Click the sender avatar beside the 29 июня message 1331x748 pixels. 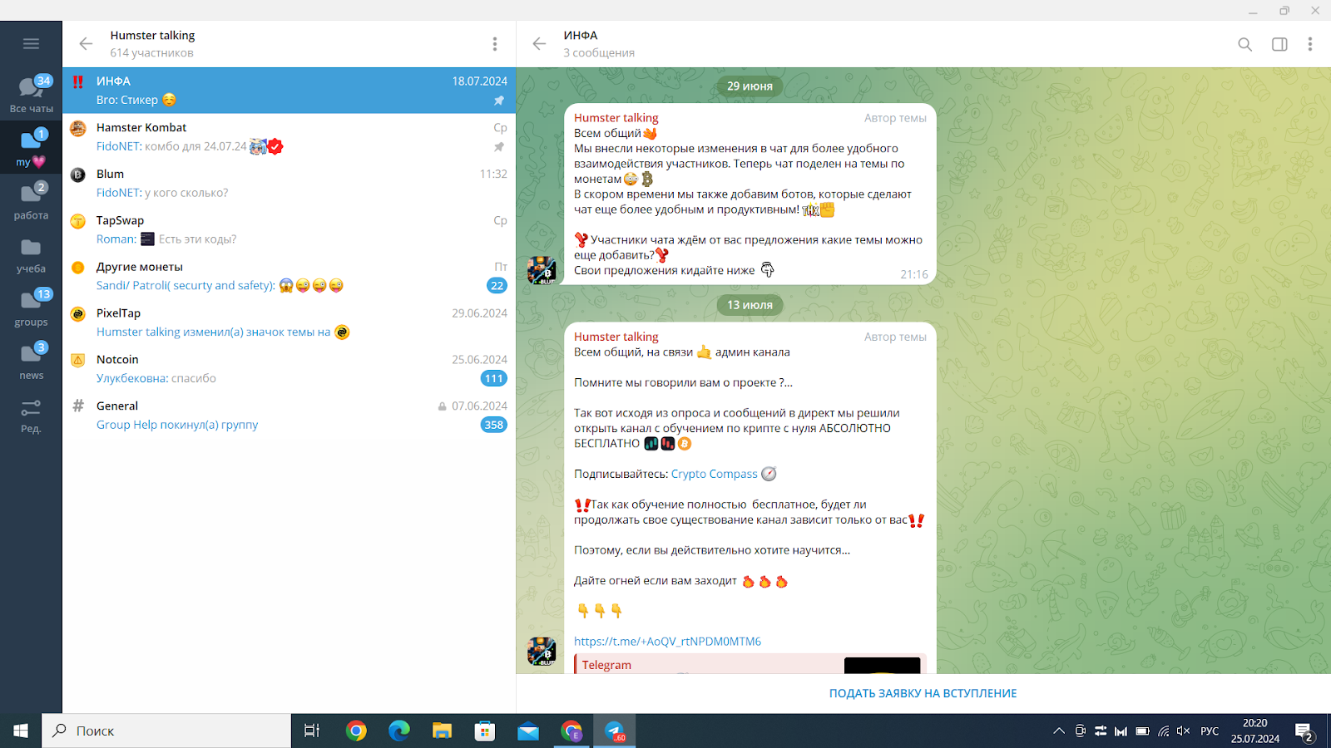click(x=542, y=270)
